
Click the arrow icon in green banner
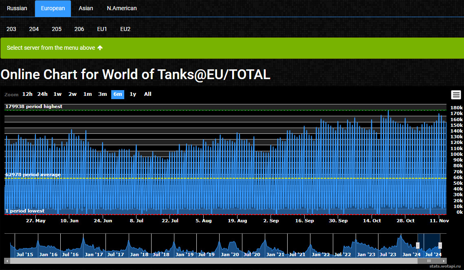[x=100, y=48]
